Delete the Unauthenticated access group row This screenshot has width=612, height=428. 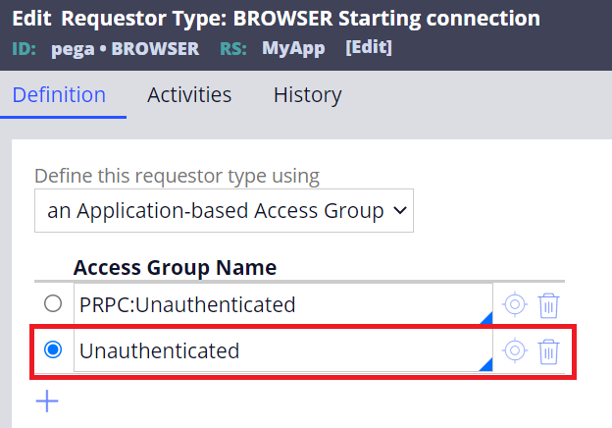[548, 351]
